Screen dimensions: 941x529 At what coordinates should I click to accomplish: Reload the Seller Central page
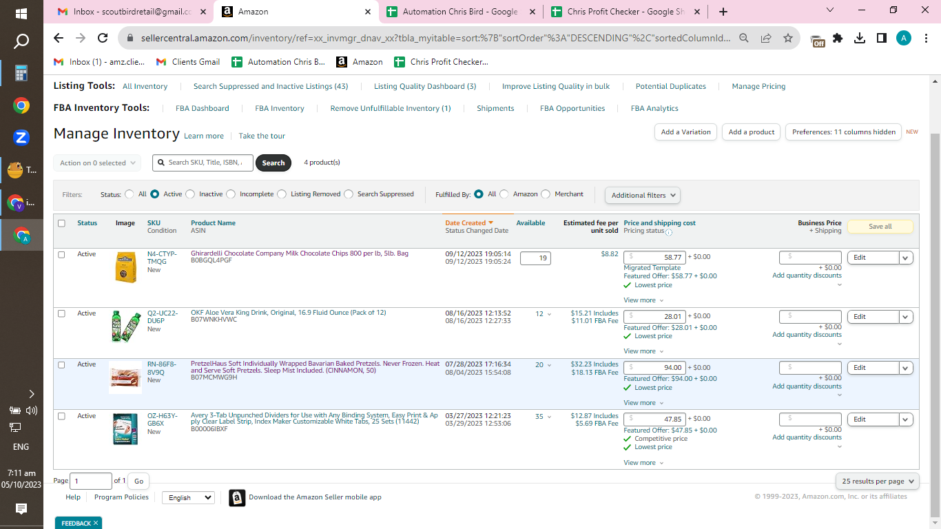pos(103,39)
